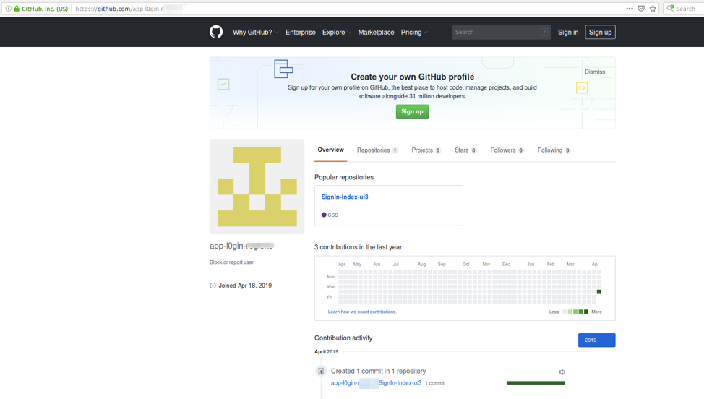The height and width of the screenshot is (399, 704).
Task: Click the April 2019 activity label
Action: coord(327,352)
